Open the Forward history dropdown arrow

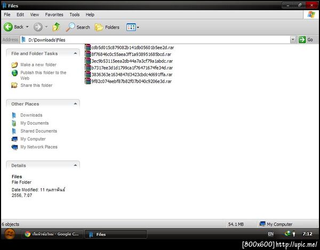tap(46, 27)
